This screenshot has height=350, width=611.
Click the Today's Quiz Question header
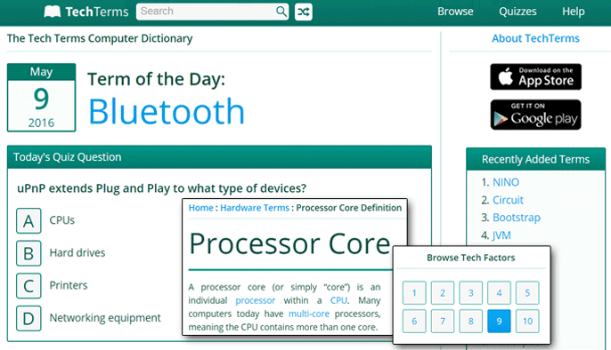click(219, 157)
